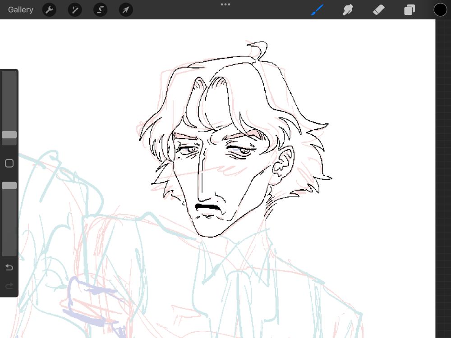Open the black active color swatch
This screenshot has height=338, width=451.
(x=440, y=10)
